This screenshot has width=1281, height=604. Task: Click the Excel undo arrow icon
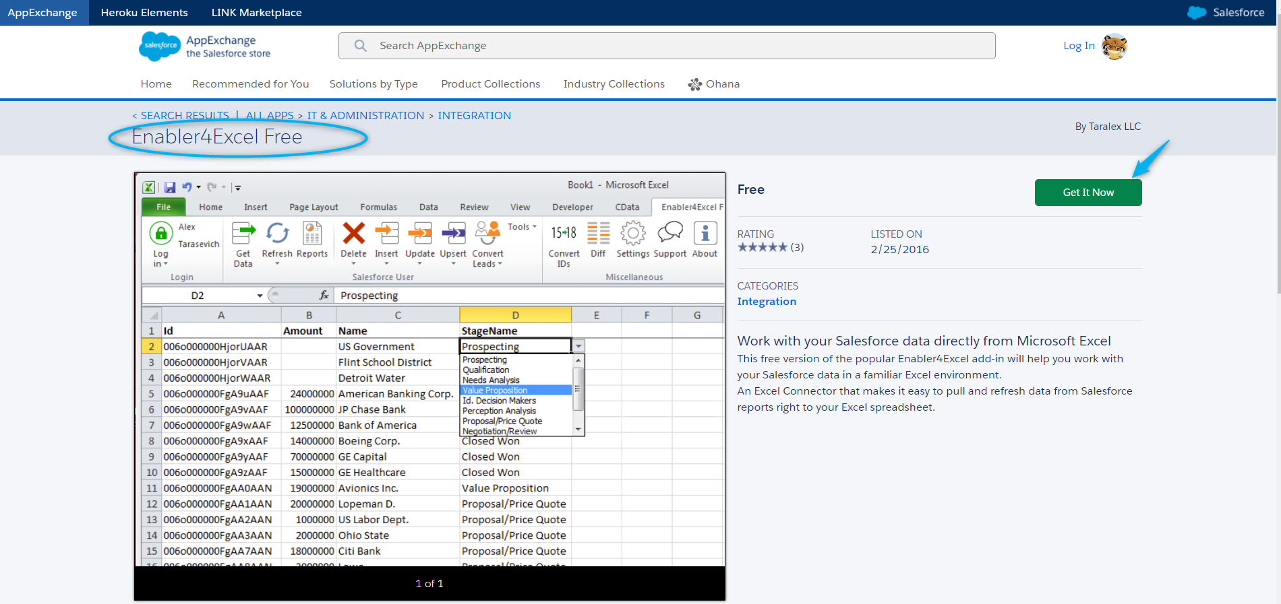tap(187, 187)
